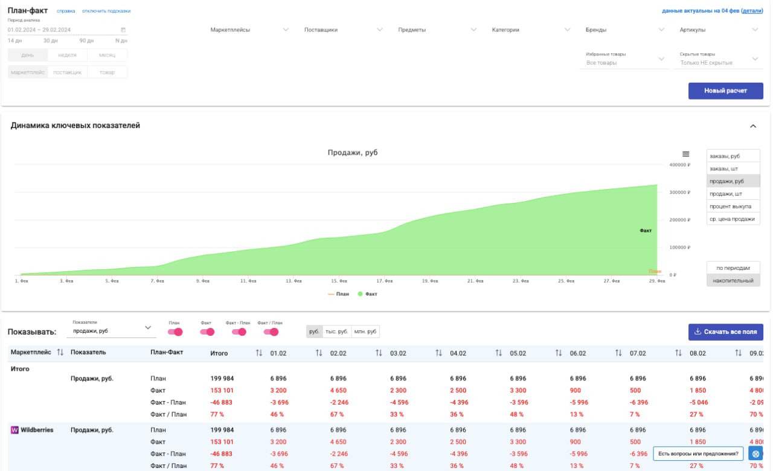Image resolution: width=773 pixels, height=471 pixels.
Task: Open the справка help link
Action: [66, 11]
